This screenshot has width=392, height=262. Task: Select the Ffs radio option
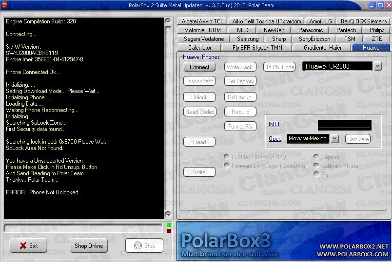tap(316, 174)
